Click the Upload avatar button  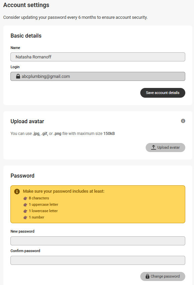coord(165,147)
